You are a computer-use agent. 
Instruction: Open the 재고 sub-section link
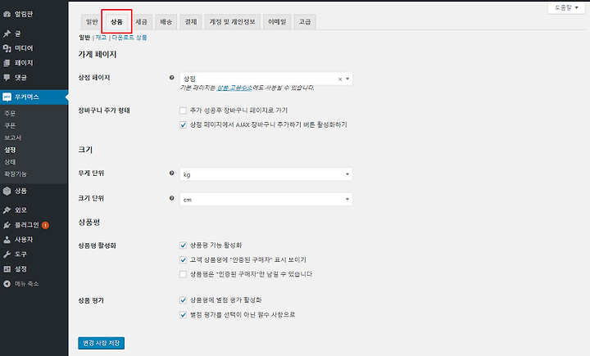(x=101, y=38)
